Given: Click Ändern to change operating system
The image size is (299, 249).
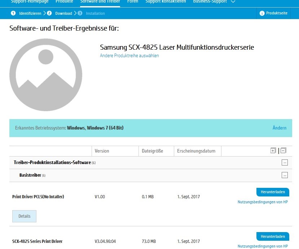Looking at the screenshot, I should [280, 128].
